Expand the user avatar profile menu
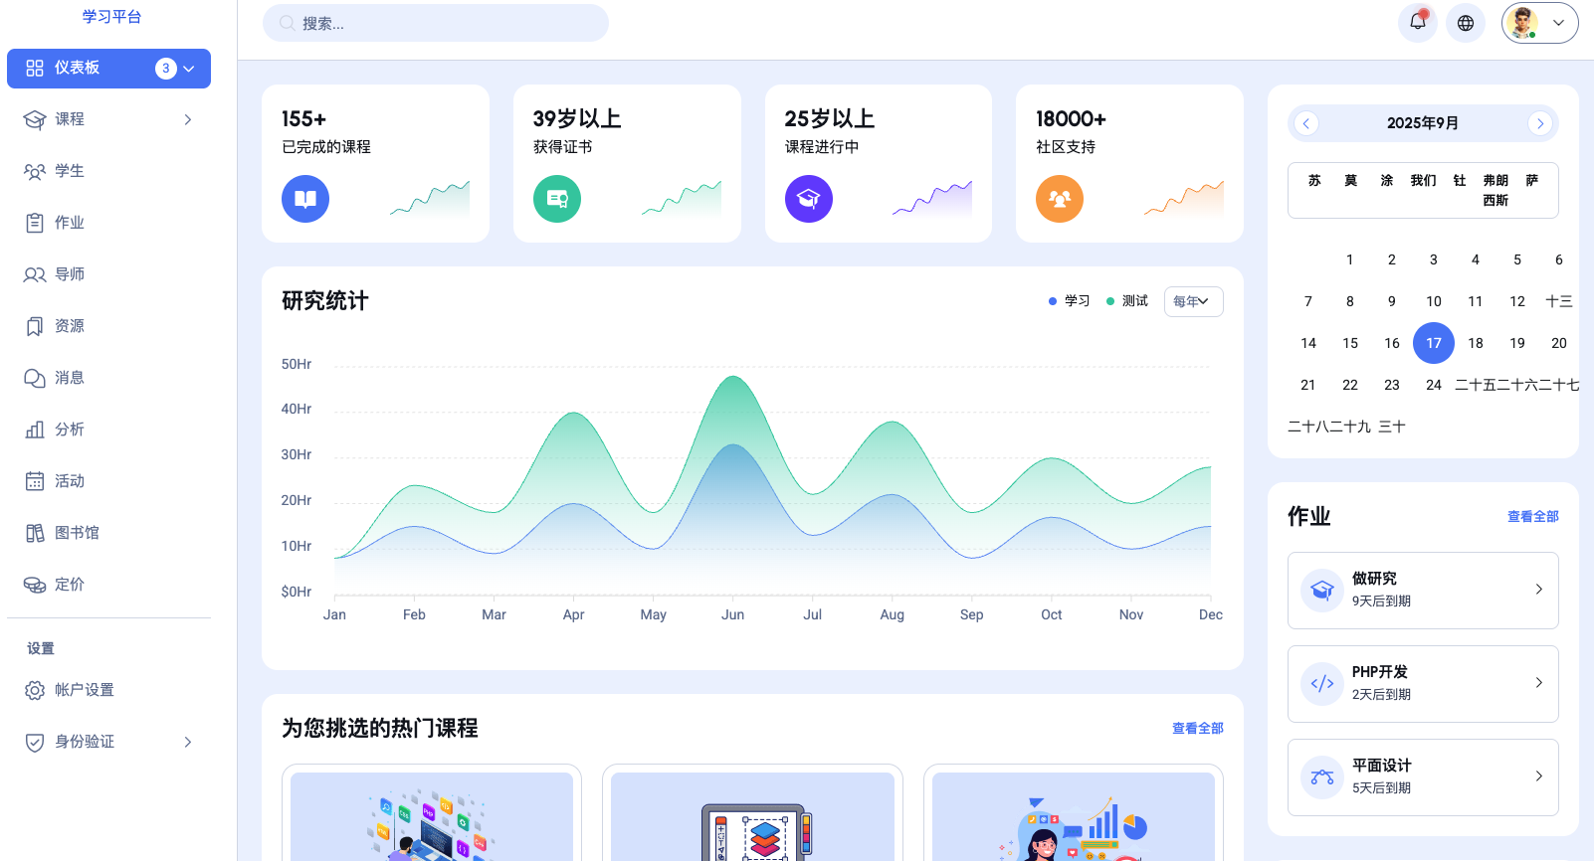The image size is (1594, 861). click(1539, 23)
